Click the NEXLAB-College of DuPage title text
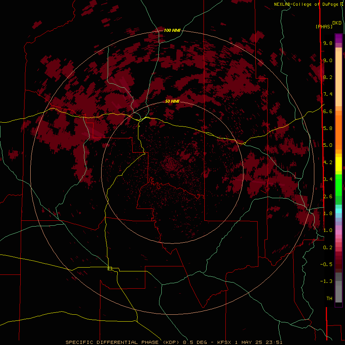This screenshot has height=345, width=345. pyautogui.click(x=307, y=4)
